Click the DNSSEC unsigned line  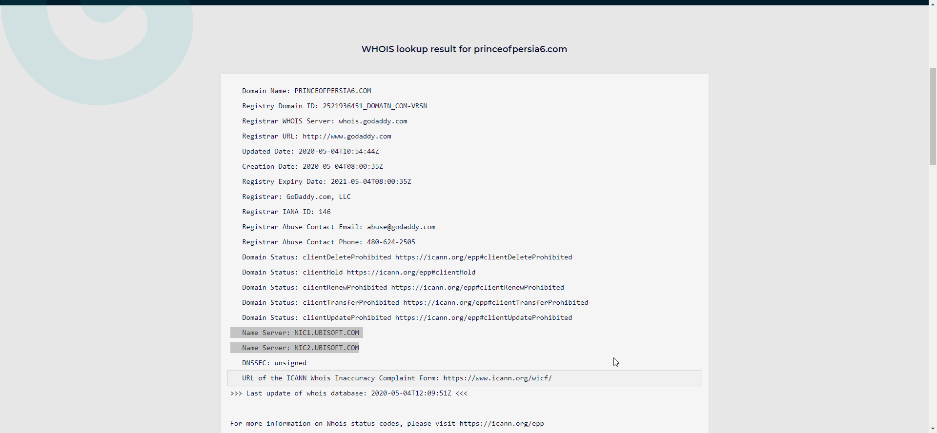click(x=274, y=363)
